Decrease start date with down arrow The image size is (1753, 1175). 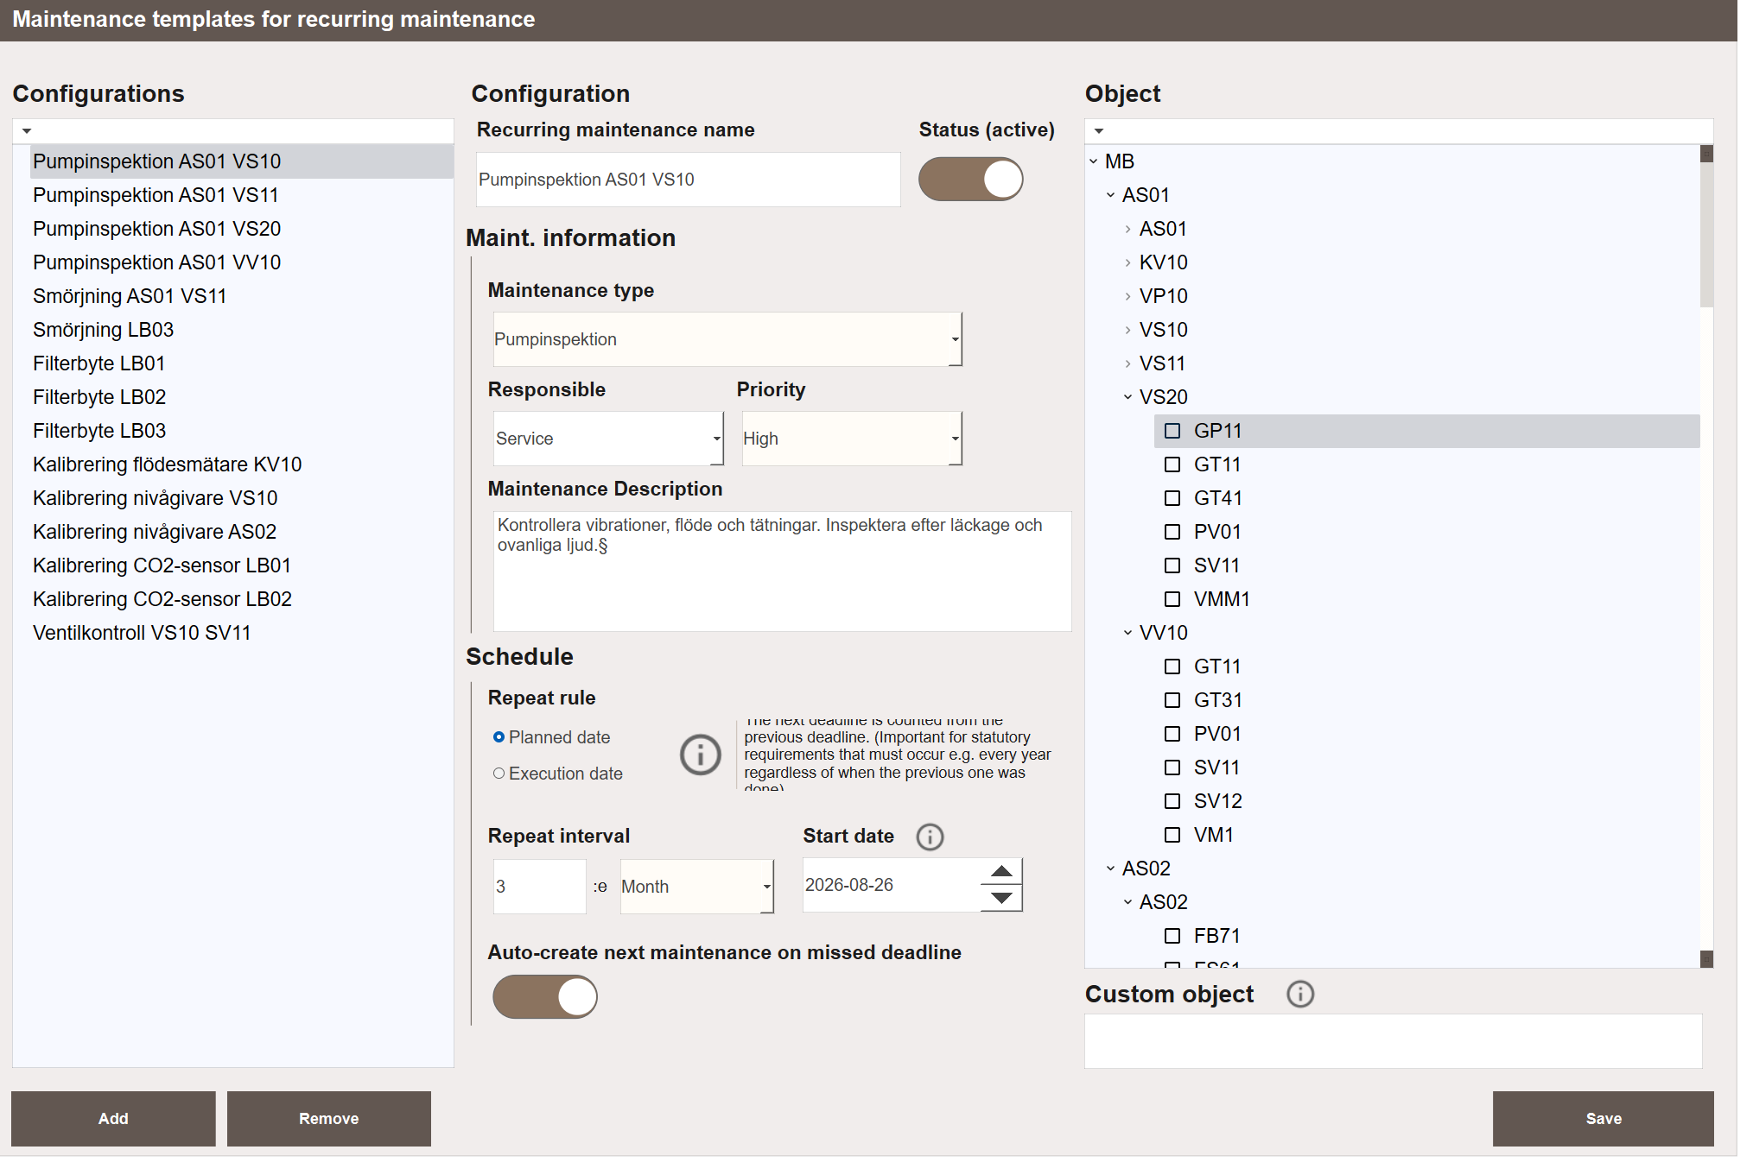tap(1001, 898)
